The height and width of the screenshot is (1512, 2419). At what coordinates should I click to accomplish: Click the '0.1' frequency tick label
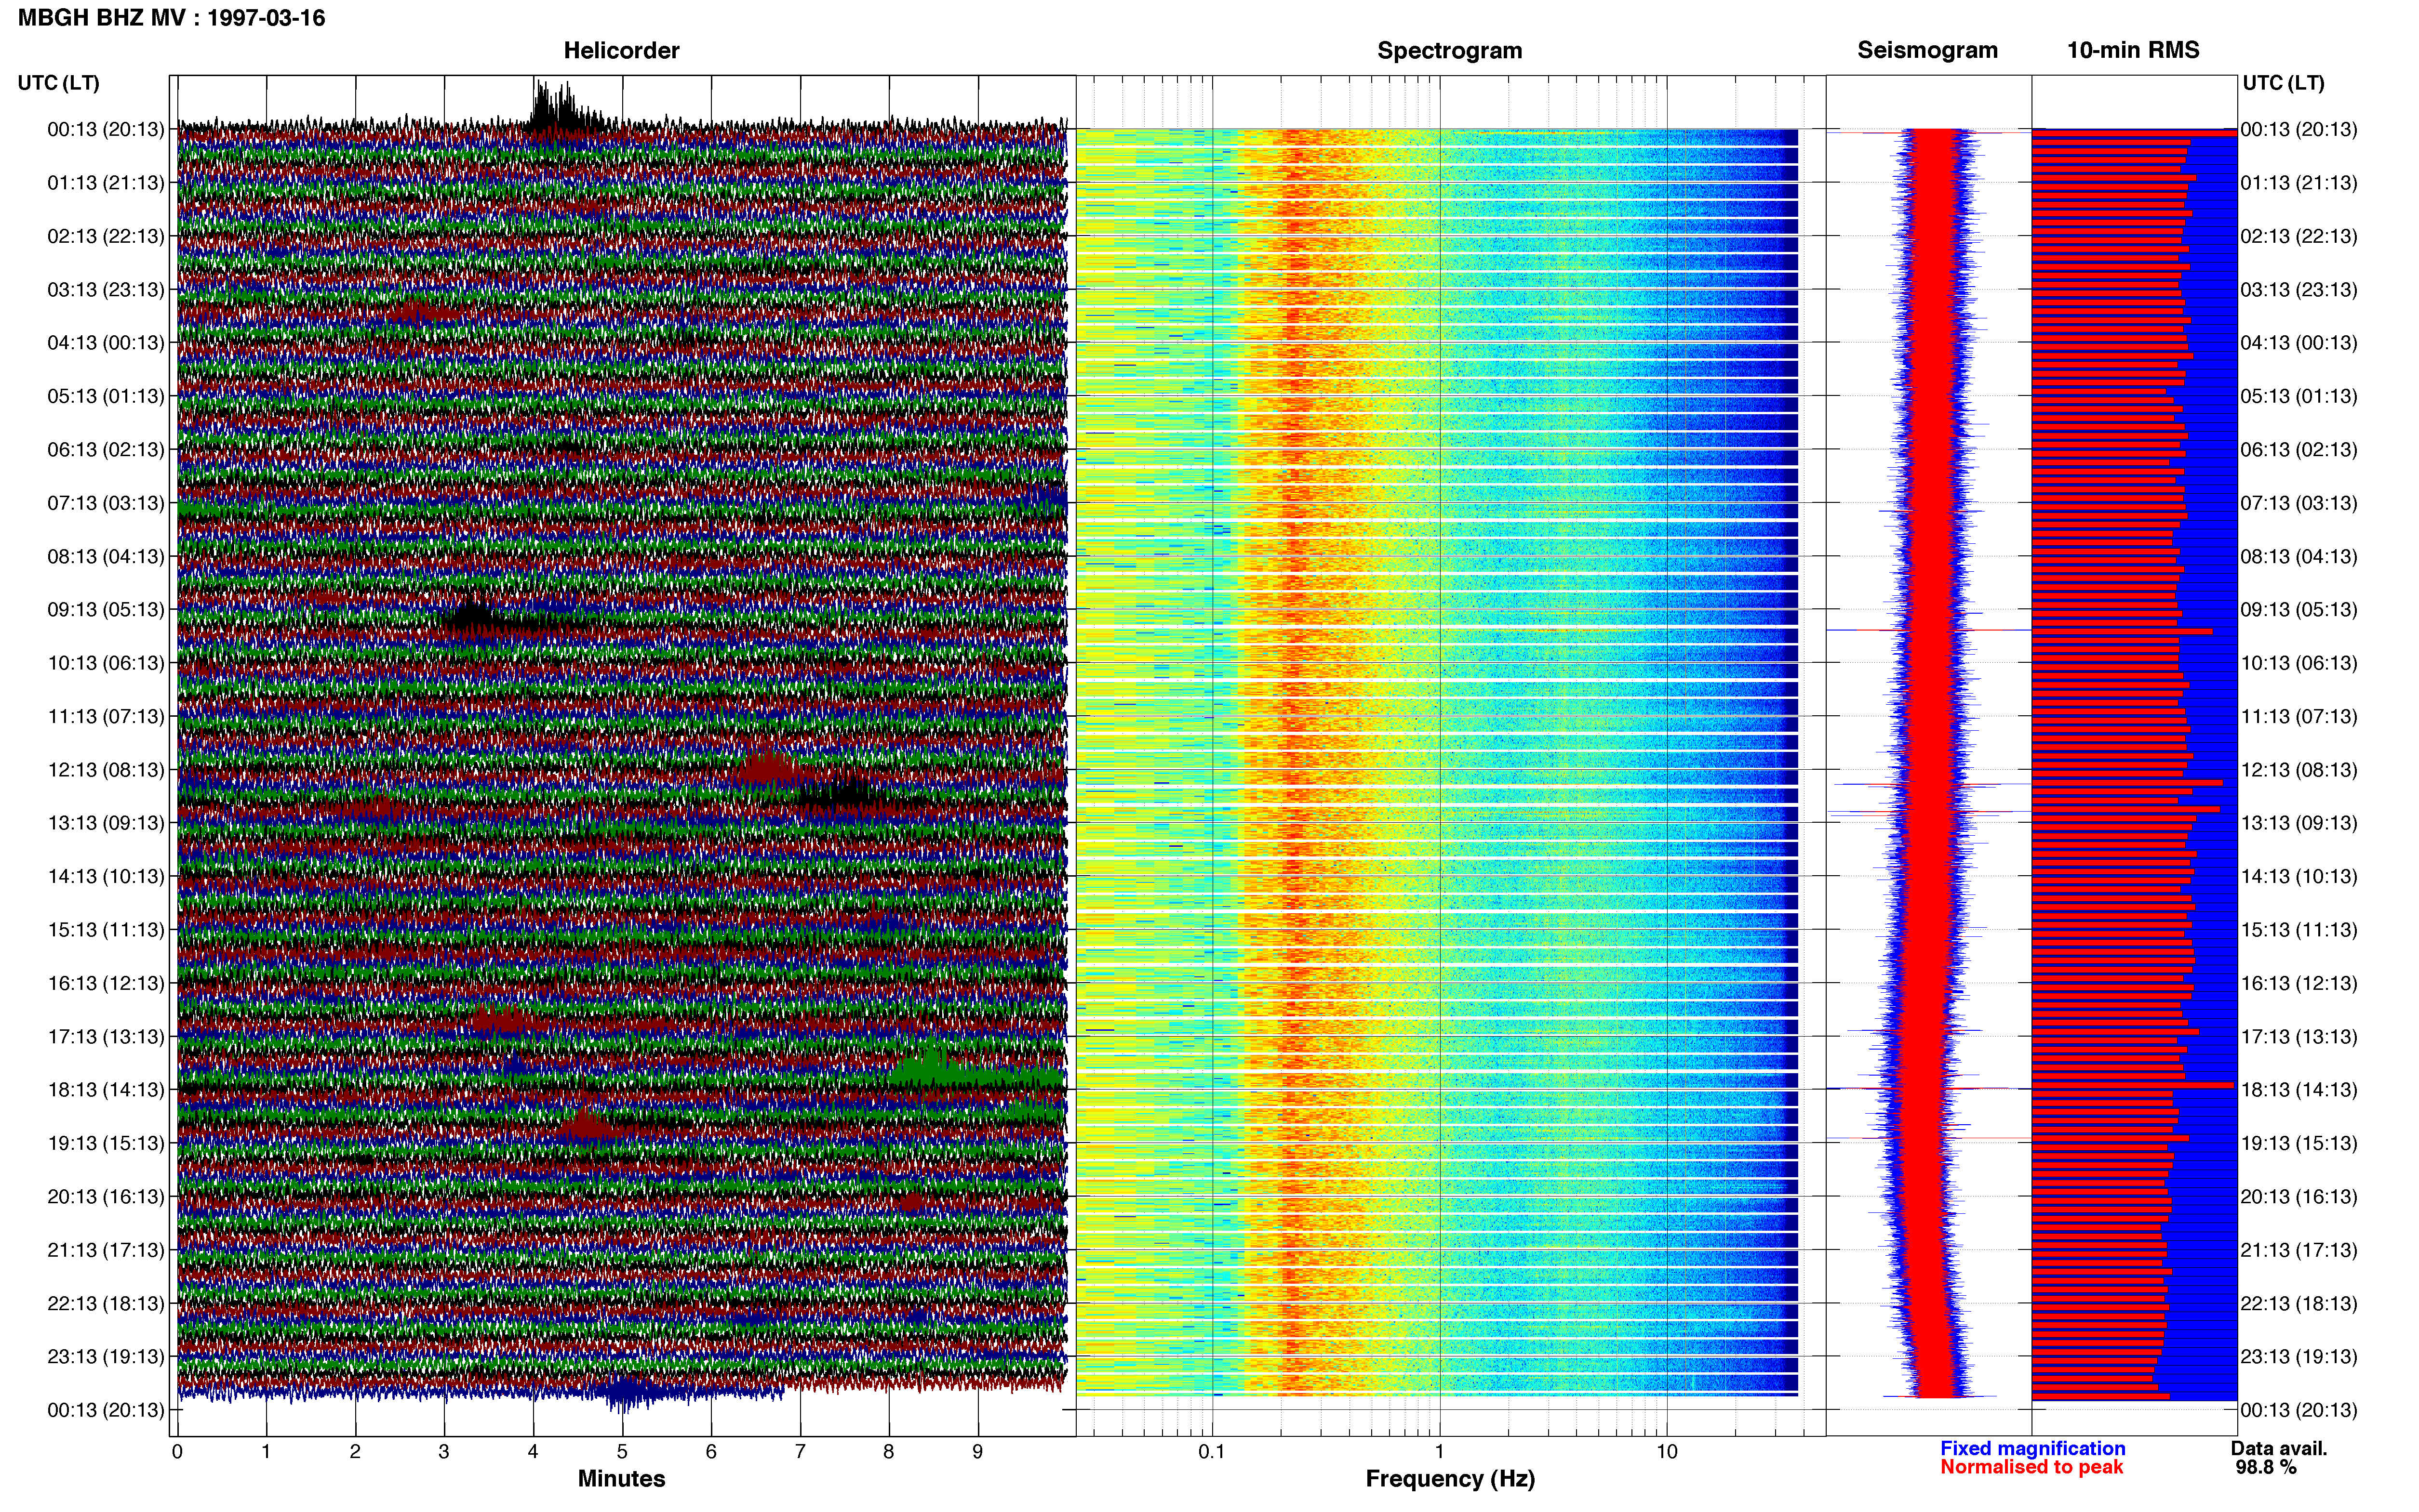1212,1452
